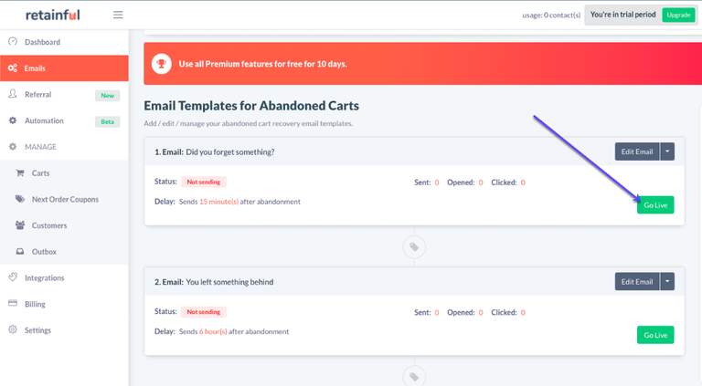The width and height of the screenshot is (702, 386).
Task: Click the trophy icon in Premium banner
Action: coord(161,64)
